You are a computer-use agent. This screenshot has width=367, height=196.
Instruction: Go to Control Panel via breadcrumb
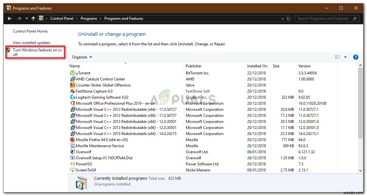pos(62,18)
